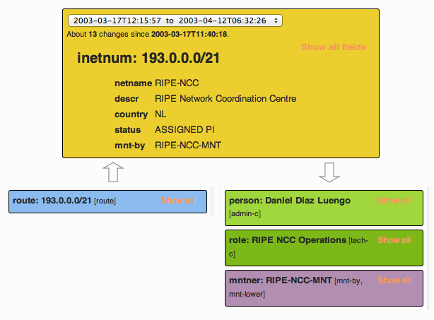Show all for route 193.0.0.0/21

click(x=177, y=201)
